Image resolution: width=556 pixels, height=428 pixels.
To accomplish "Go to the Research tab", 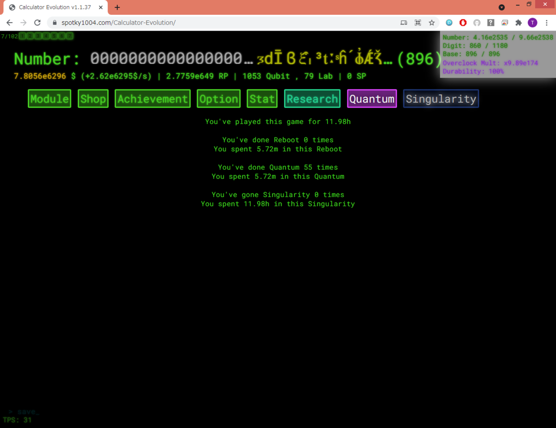I will 312,99.
